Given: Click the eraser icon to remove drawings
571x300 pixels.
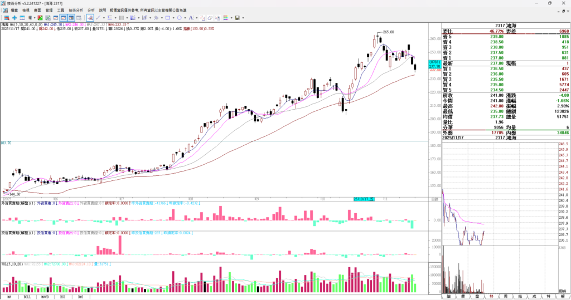Looking at the screenshot, I should tap(210, 18).
